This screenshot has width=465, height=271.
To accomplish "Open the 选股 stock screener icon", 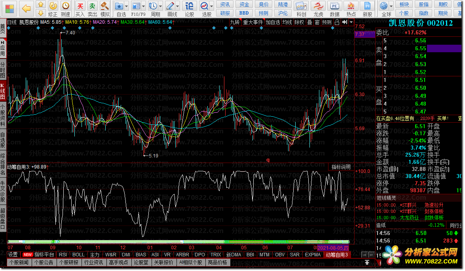I will pyautogui.click(x=204, y=6).
